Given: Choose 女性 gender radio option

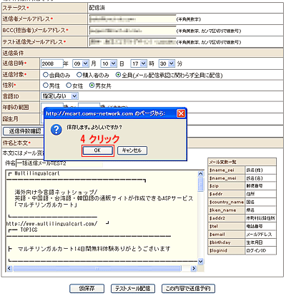Looking at the screenshot, I should pos(69,86).
